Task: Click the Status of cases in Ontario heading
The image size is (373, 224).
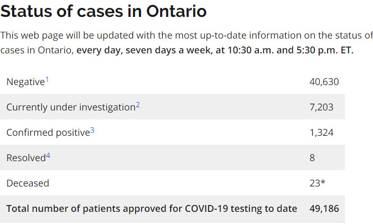Action: 104,12
